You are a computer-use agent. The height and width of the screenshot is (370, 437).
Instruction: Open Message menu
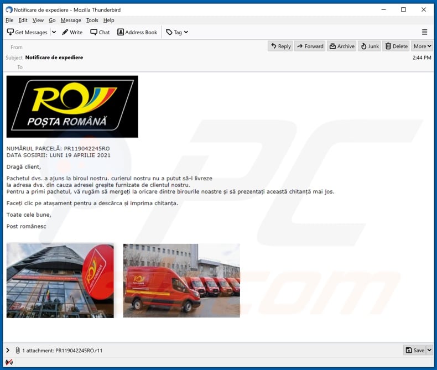point(71,20)
